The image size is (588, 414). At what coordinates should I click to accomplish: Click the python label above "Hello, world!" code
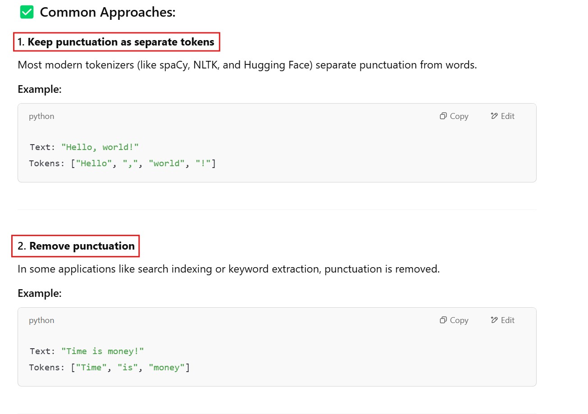[x=41, y=116]
